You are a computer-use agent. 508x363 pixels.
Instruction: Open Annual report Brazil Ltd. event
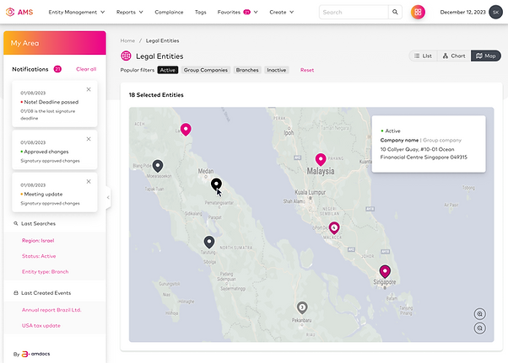51,310
